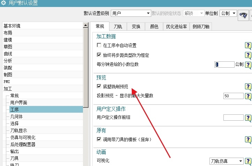Viewport: 252px width, 166px height.
Task: Select 装配 in the tree
Action: [43, 68]
